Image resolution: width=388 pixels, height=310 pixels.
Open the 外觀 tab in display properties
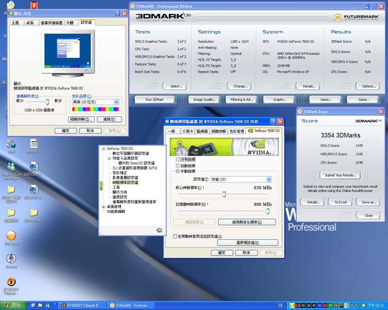(x=70, y=23)
